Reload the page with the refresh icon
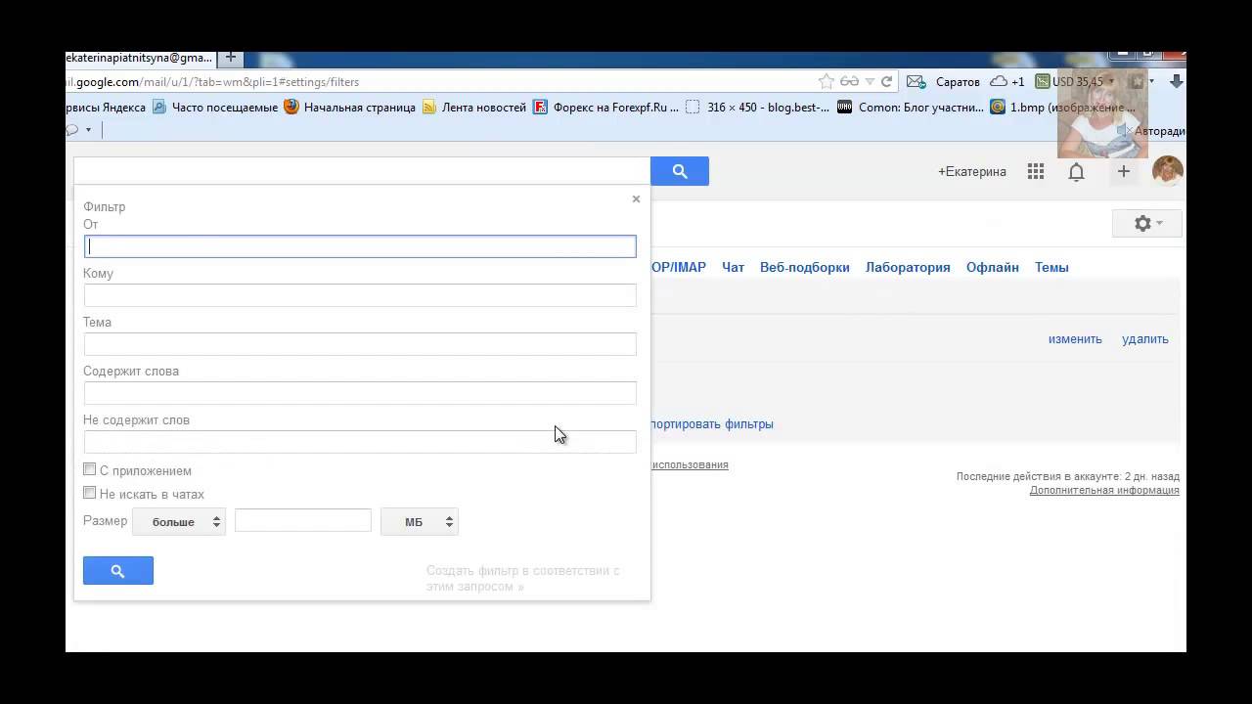The image size is (1252, 704). [x=887, y=82]
